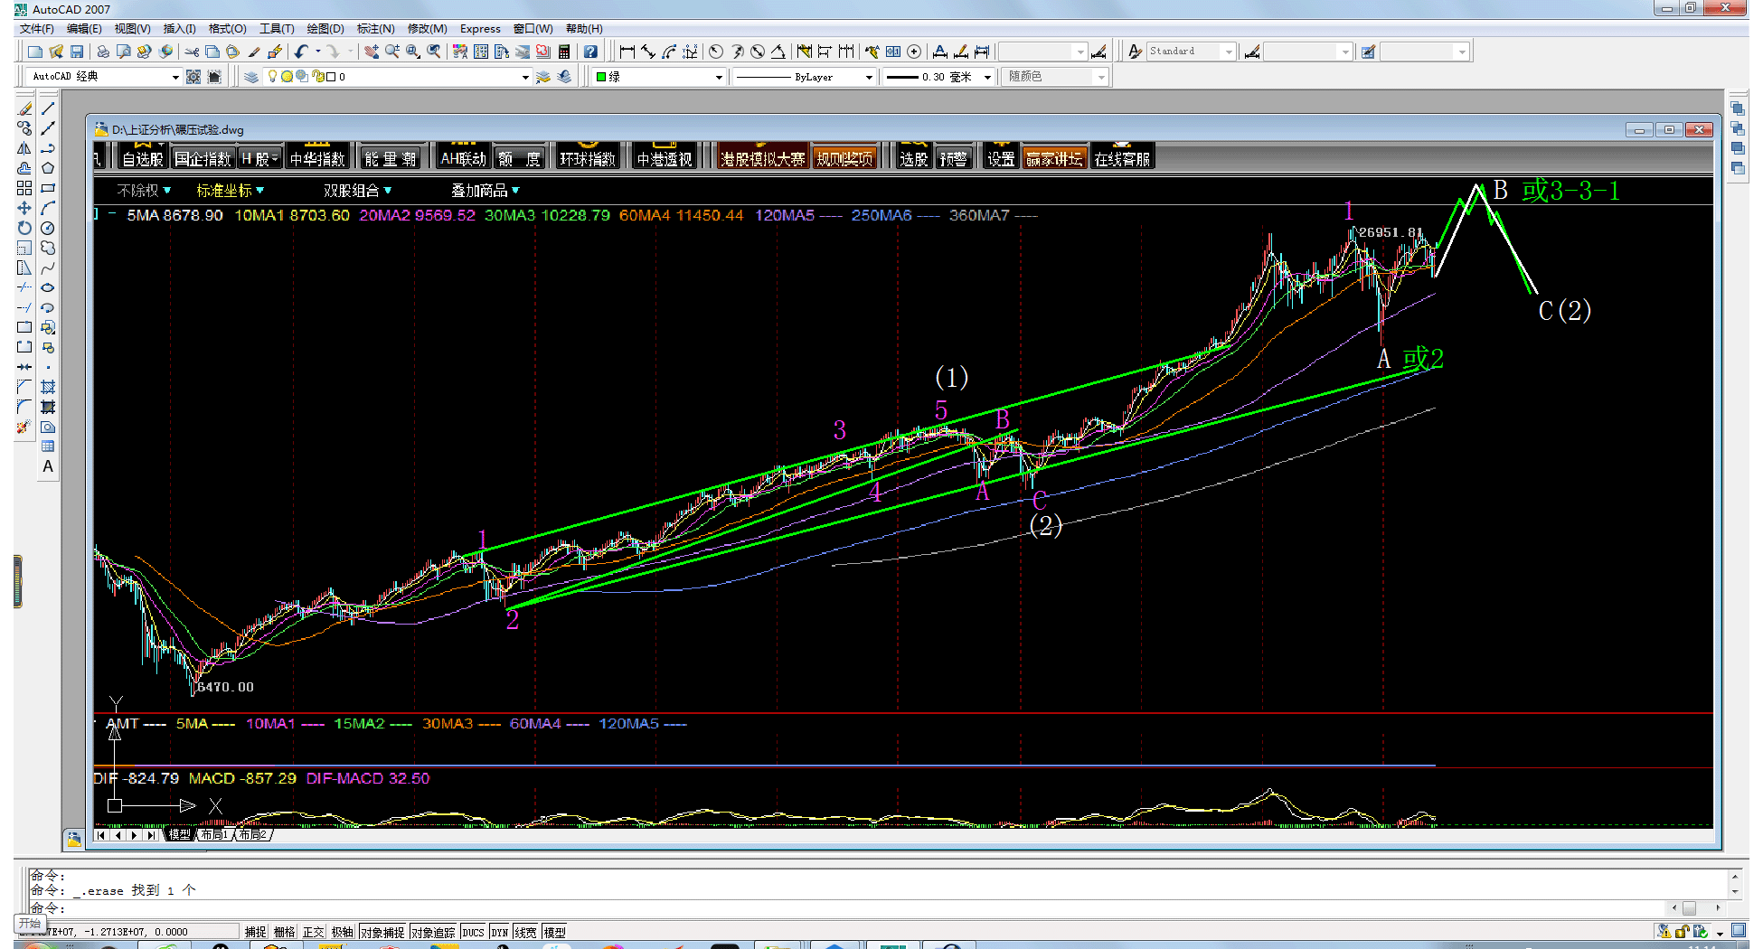Select the Revision Cloud tool

[x=48, y=248]
